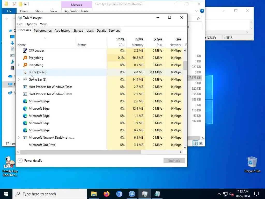Click the Task Manager horizontal scrollbar thumb
The image size is (265, 199).
(80, 152)
